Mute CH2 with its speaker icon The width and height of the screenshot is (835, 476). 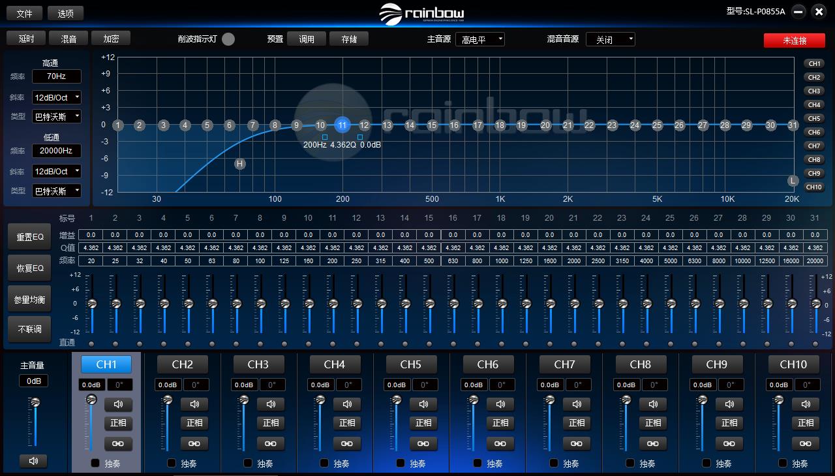point(194,404)
